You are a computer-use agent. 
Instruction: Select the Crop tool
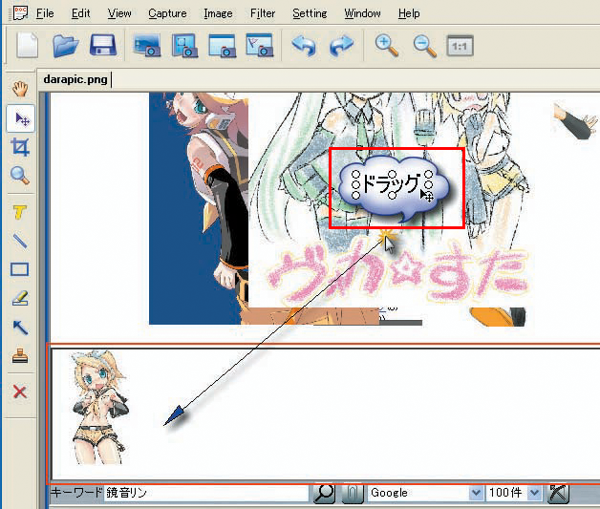click(20, 147)
